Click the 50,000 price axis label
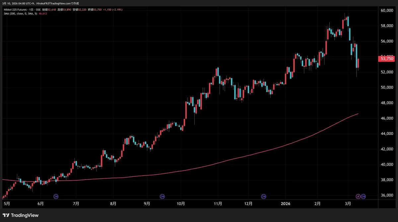 [x=387, y=88]
